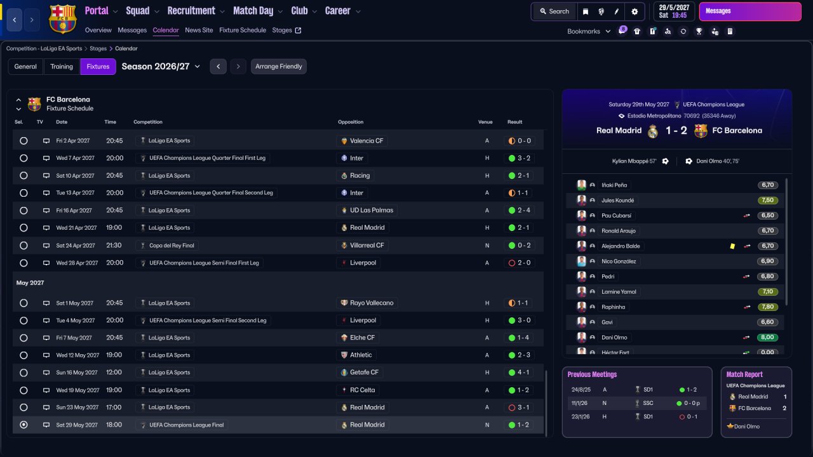Go back using the navigation arrow
This screenshot has width=813, height=457.
15,20
